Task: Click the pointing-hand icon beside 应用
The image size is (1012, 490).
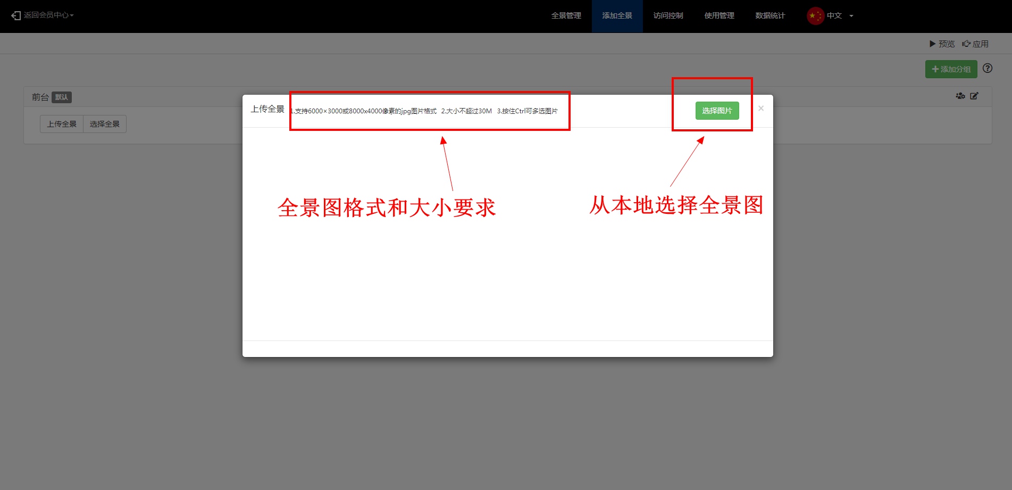Action: point(966,44)
